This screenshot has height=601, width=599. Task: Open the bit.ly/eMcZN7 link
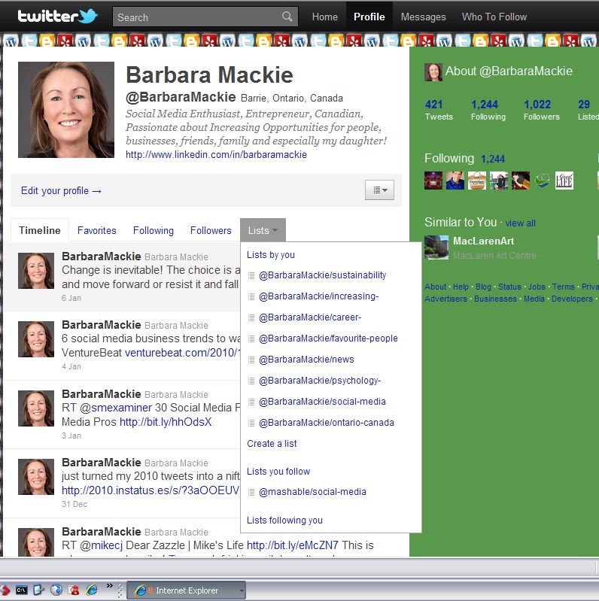point(293,545)
